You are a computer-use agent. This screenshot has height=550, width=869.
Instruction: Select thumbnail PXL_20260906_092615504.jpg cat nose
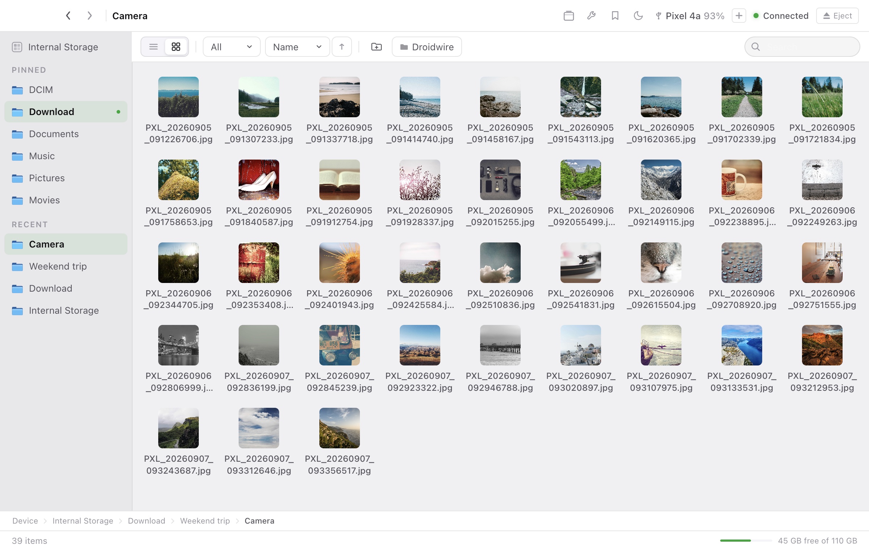pyautogui.click(x=661, y=263)
